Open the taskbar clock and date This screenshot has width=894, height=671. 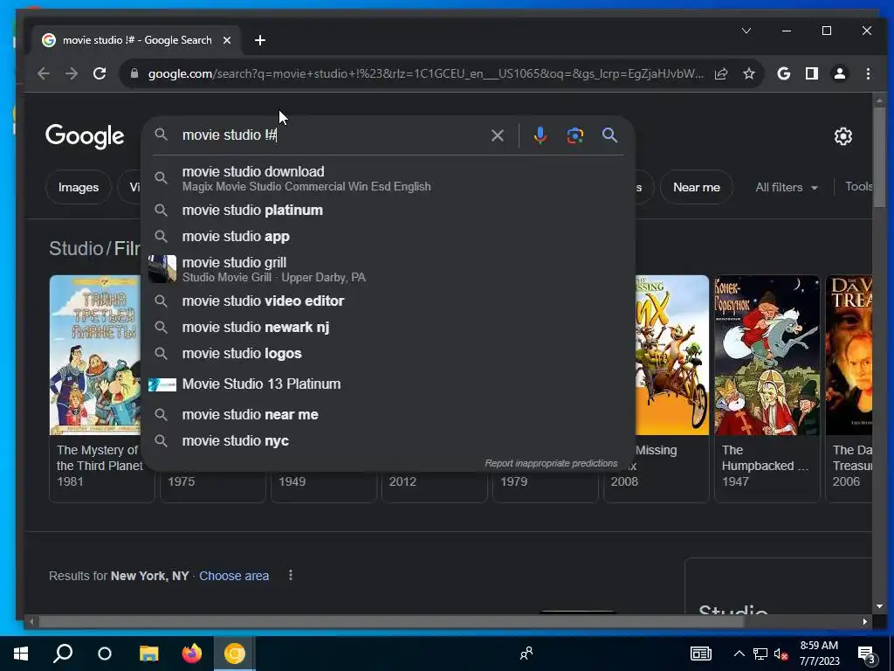pyautogui.click(x=819, y=654)
